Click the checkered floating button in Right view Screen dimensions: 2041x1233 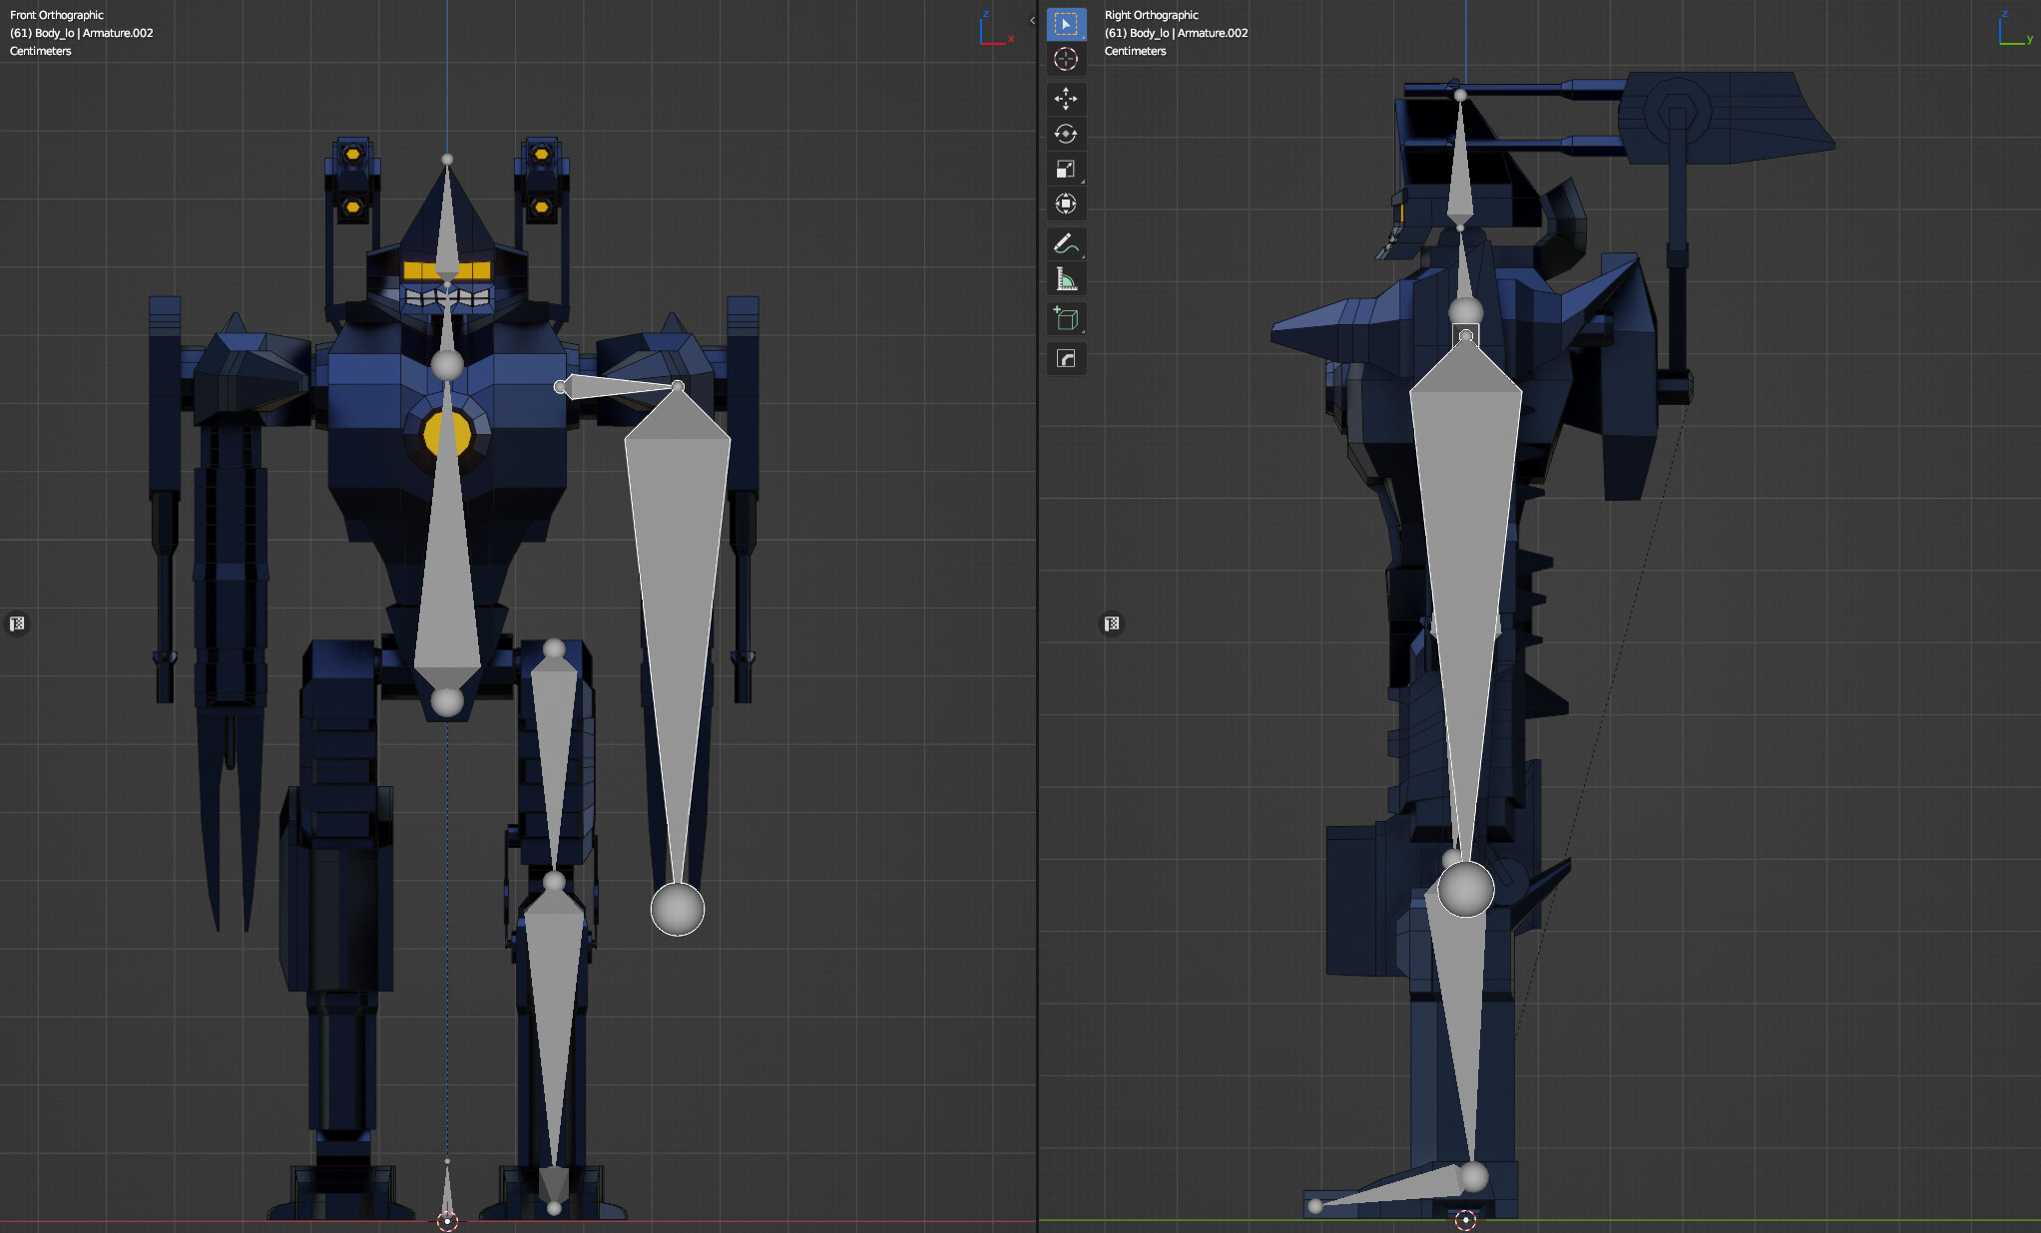click(1112, 623)
